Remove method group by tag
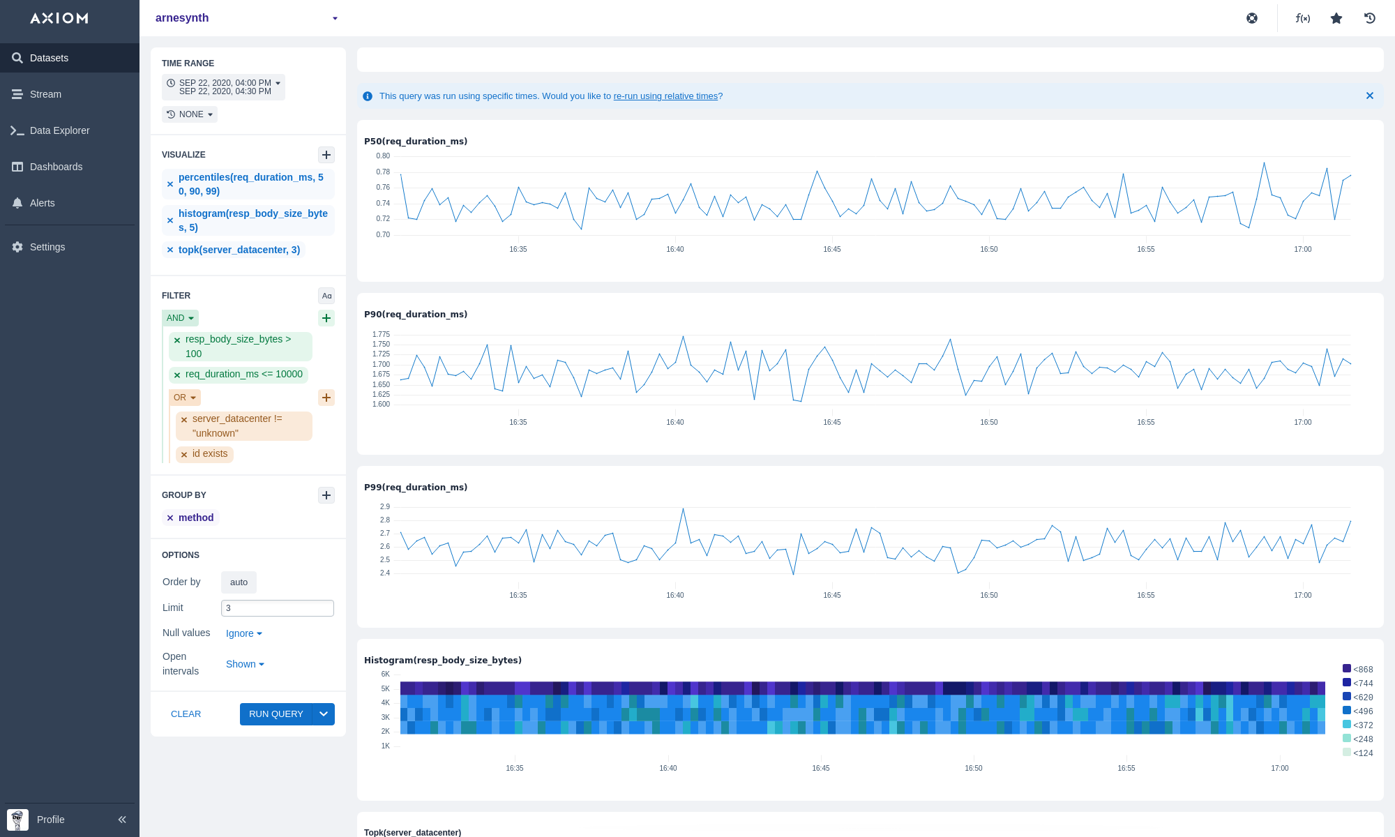This screenshot has width=1395, height=837. pos(170,518)
